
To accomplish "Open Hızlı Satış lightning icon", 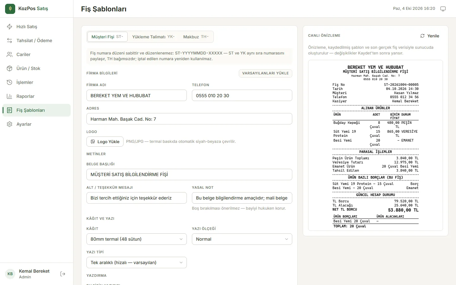I will [x=10, y=27].
